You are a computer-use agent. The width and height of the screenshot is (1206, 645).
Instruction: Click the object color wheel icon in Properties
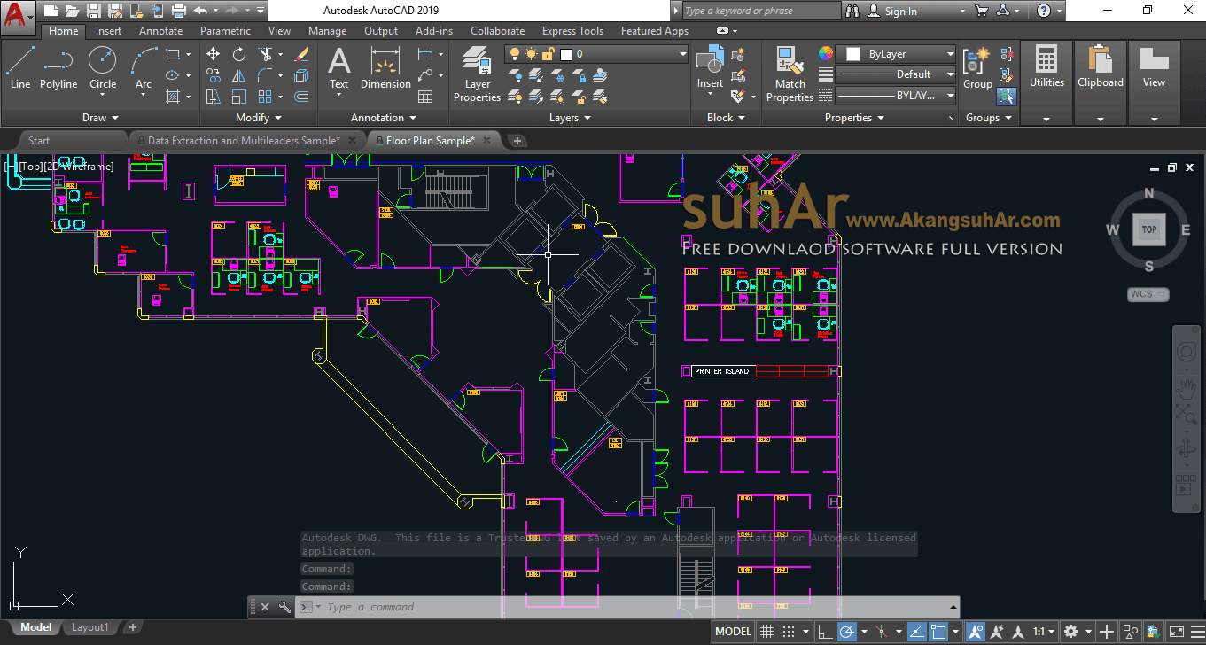click(x=826, y=54)
